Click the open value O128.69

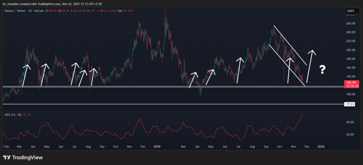click(51, 11)
